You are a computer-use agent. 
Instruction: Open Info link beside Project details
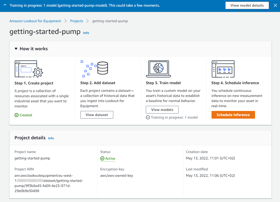[51, 138]
